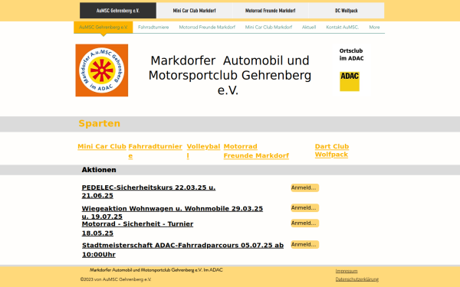Open the Impressum footer link

point(347,271)
